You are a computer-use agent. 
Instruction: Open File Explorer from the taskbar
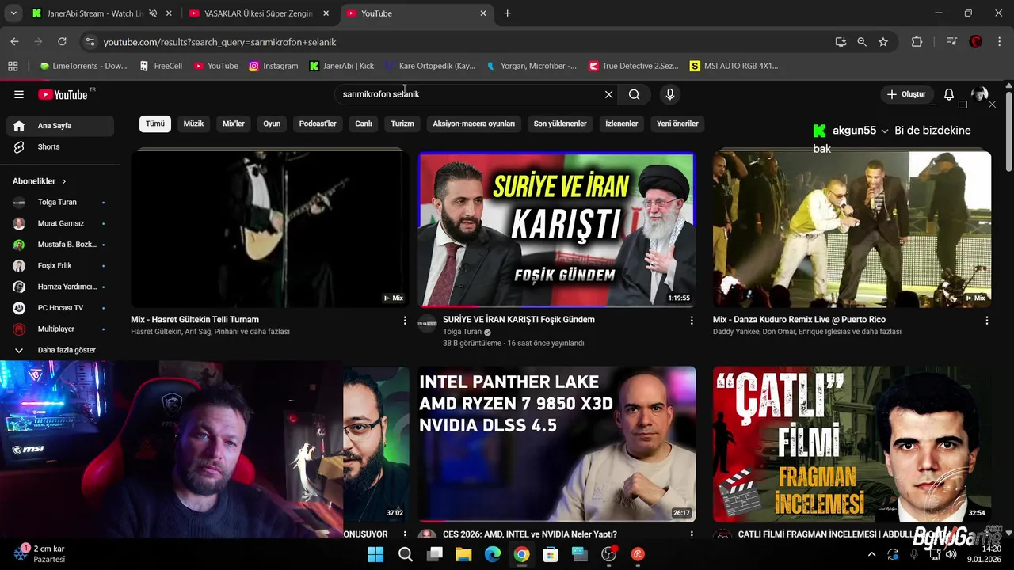(463, 554)
